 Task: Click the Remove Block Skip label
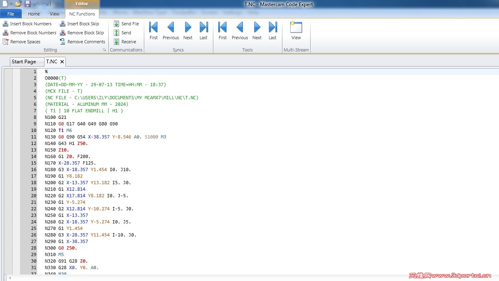86,33
